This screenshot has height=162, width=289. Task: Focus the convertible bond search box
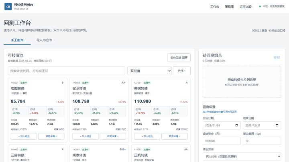(66, 71)
